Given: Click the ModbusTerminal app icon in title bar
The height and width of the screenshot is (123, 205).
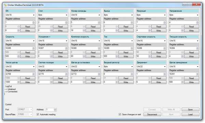Looking at the screenshot, I should click(5, 5).
